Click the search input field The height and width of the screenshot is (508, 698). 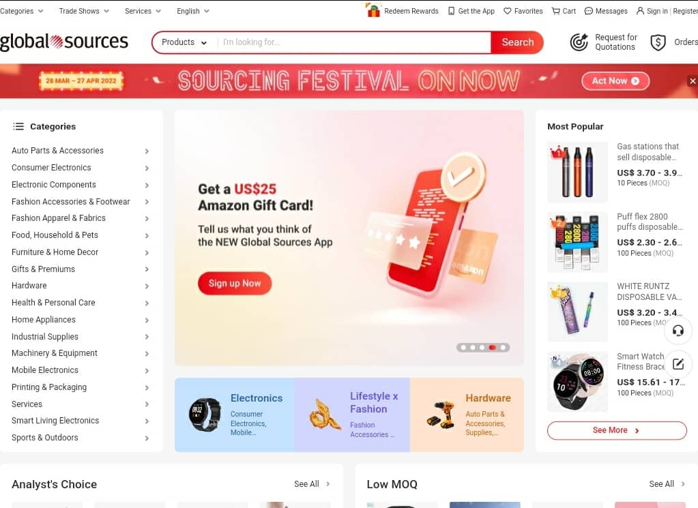[x=354, y=42]
